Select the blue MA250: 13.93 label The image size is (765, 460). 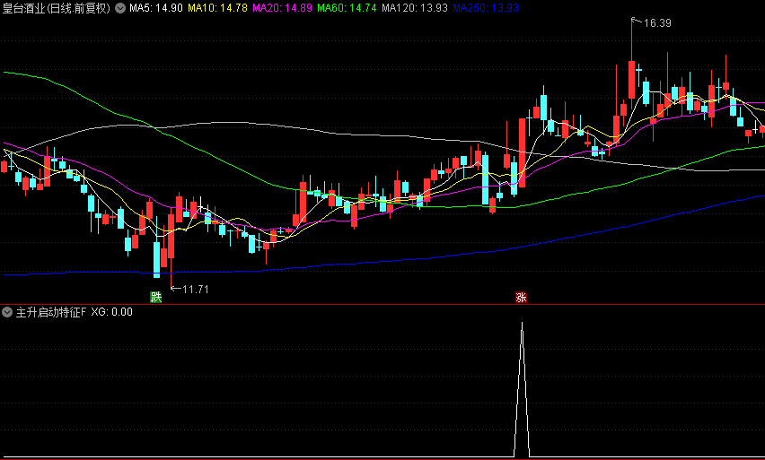pyautogui.click(x=486, y=8)
